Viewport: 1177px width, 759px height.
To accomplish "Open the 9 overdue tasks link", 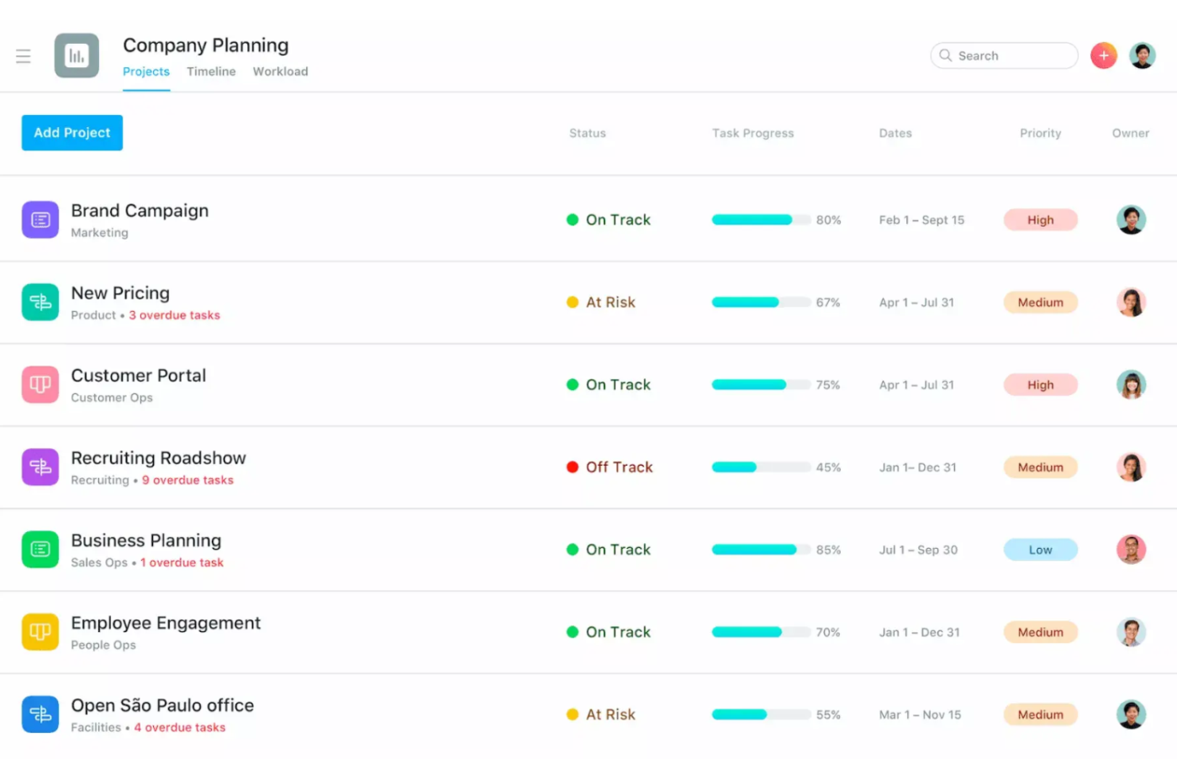I will coord(187,480).
